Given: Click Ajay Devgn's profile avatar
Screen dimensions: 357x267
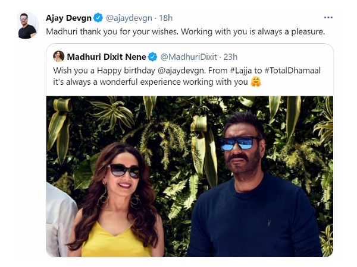Looking at the screenshot, I should tap(28, 26).
